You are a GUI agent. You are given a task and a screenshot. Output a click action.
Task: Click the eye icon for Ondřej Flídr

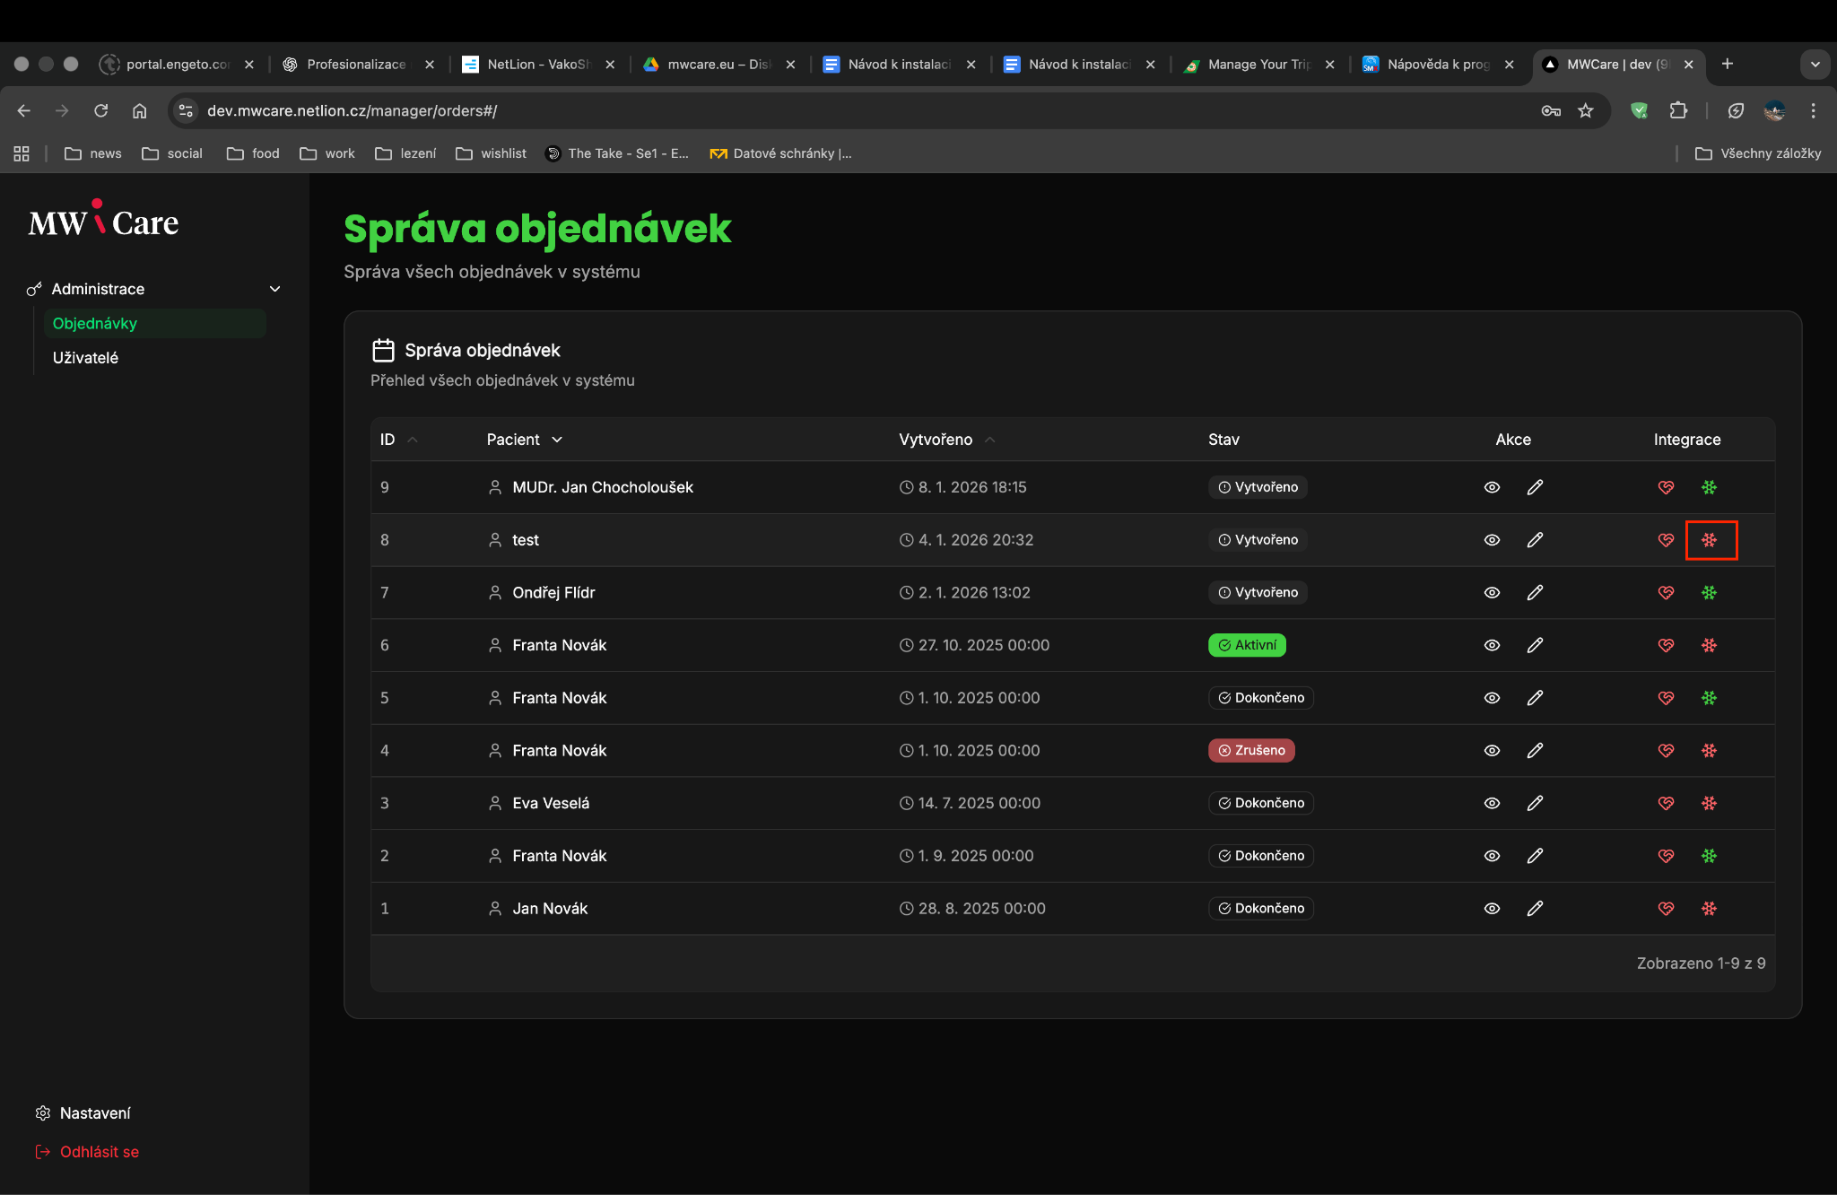1492,592
